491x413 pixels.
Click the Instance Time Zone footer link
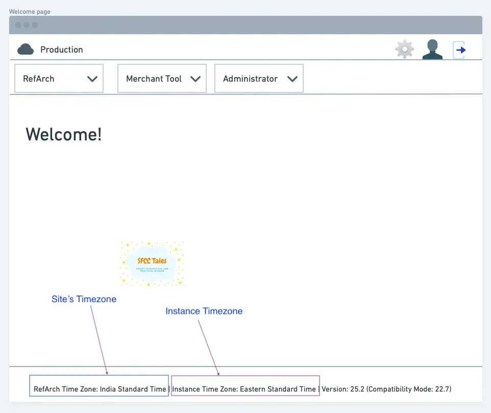pyautogui.click(x=244, y=388)
